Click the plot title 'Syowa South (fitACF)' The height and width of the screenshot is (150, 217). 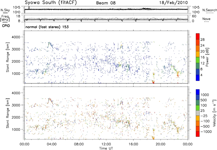point(51,3)
